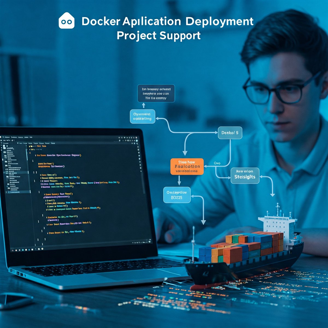
Task: Click the dark three-line text box atop flowchart
Action: coord(156,93)
